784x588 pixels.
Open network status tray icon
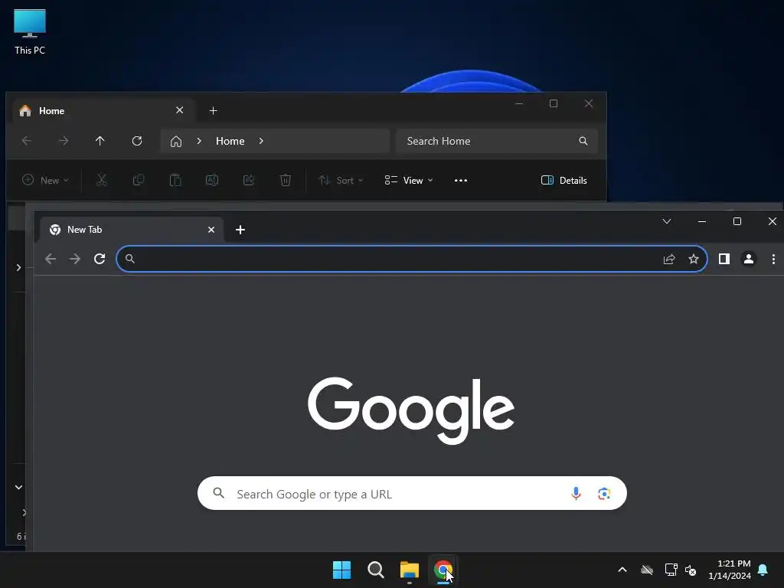[x=671, y=570]
